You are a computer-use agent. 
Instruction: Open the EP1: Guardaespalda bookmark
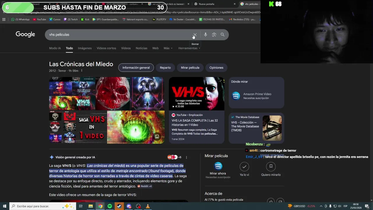pyautogui.click(x=105, y=20)
